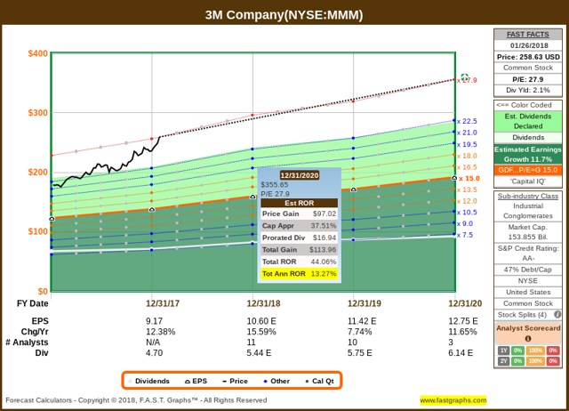Click the Analyst Scorecard panel title

[x=528, y=328]
